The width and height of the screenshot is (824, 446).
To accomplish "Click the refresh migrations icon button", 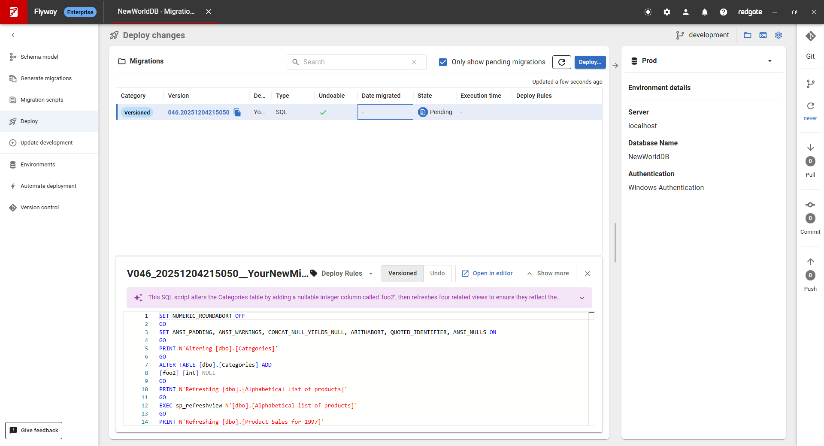I will (x=561, y=62).
